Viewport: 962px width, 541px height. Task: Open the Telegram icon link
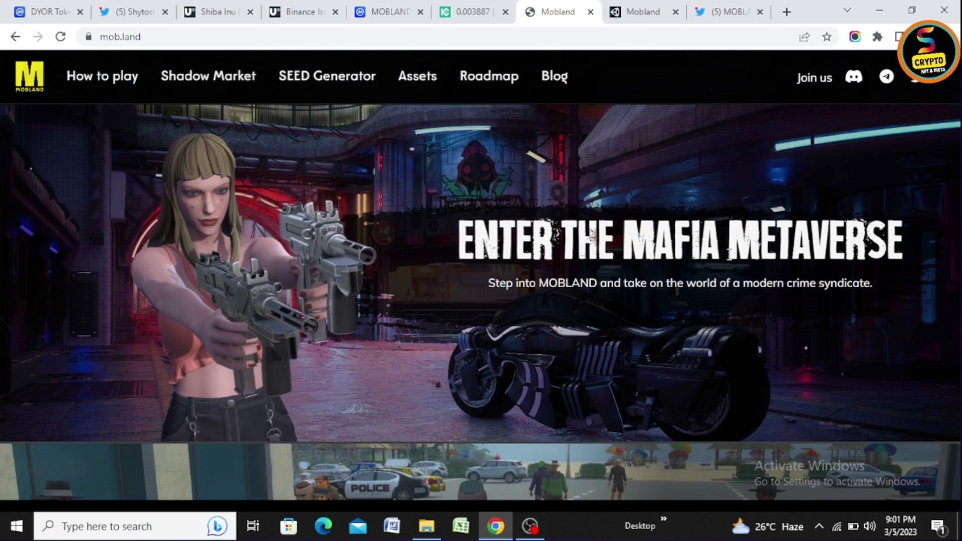point(886,77)
